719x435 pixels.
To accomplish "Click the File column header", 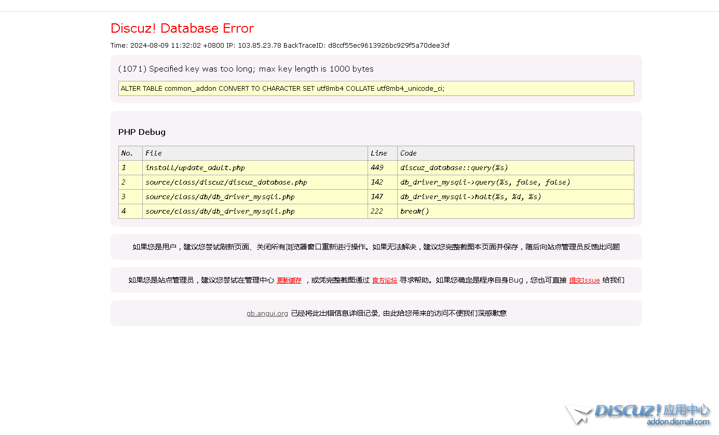I will (154, 153).
